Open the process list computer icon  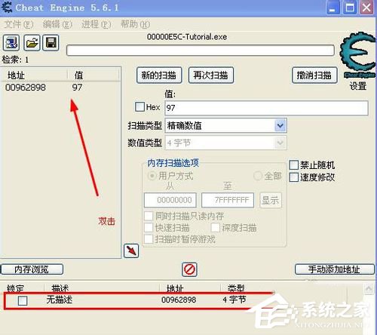coord(11,42)
